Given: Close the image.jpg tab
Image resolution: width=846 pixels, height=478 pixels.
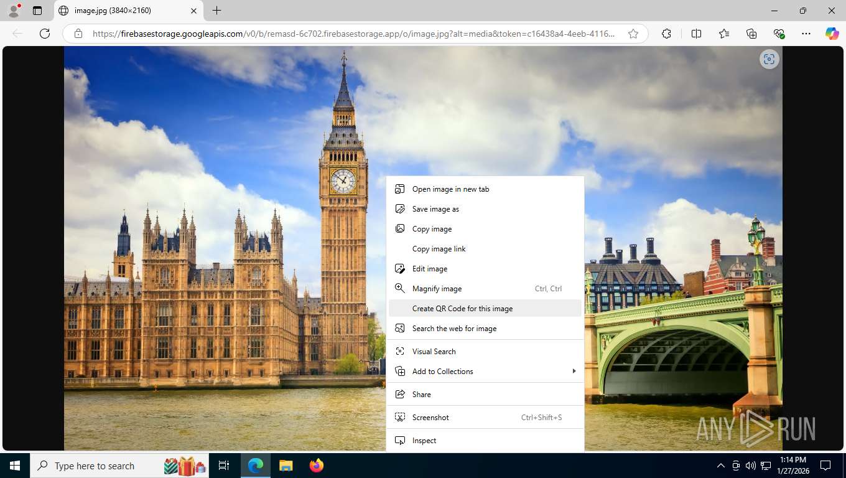Looking at the screenshot, I should [x=193, y=11].
